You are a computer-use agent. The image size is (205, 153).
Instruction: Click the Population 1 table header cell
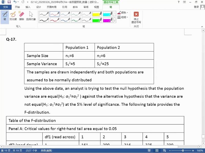coord(79,47)
